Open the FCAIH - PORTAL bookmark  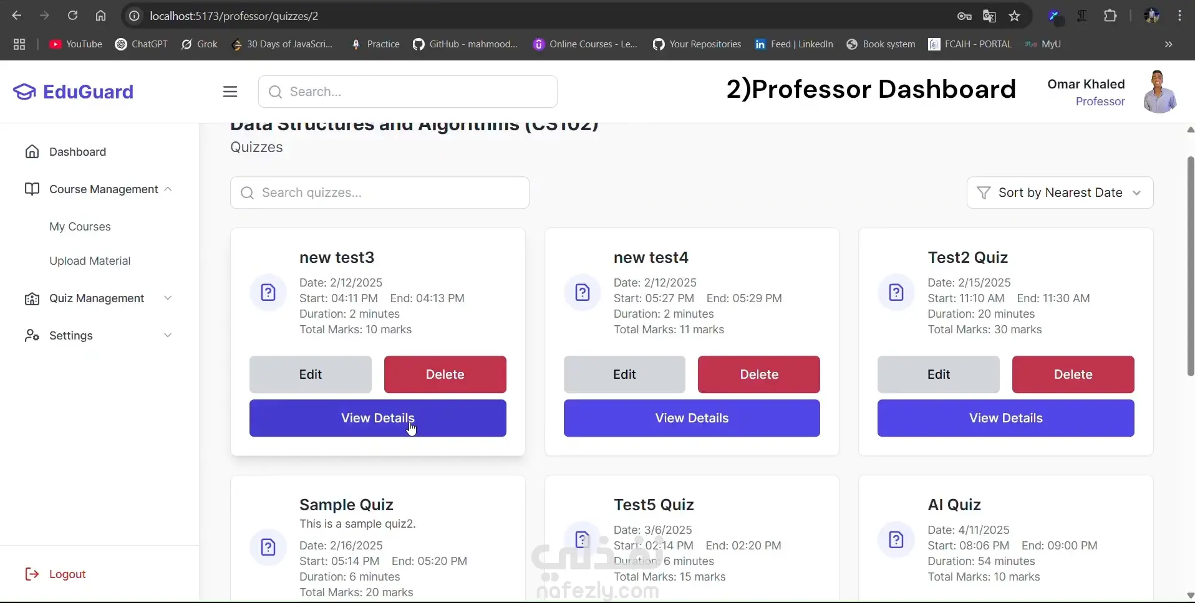970,44
